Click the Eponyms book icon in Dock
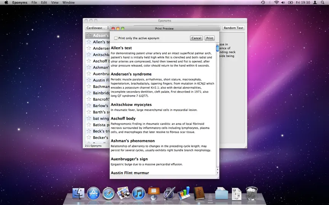Viewport: 329px width, 205px height. click(199, 193)
